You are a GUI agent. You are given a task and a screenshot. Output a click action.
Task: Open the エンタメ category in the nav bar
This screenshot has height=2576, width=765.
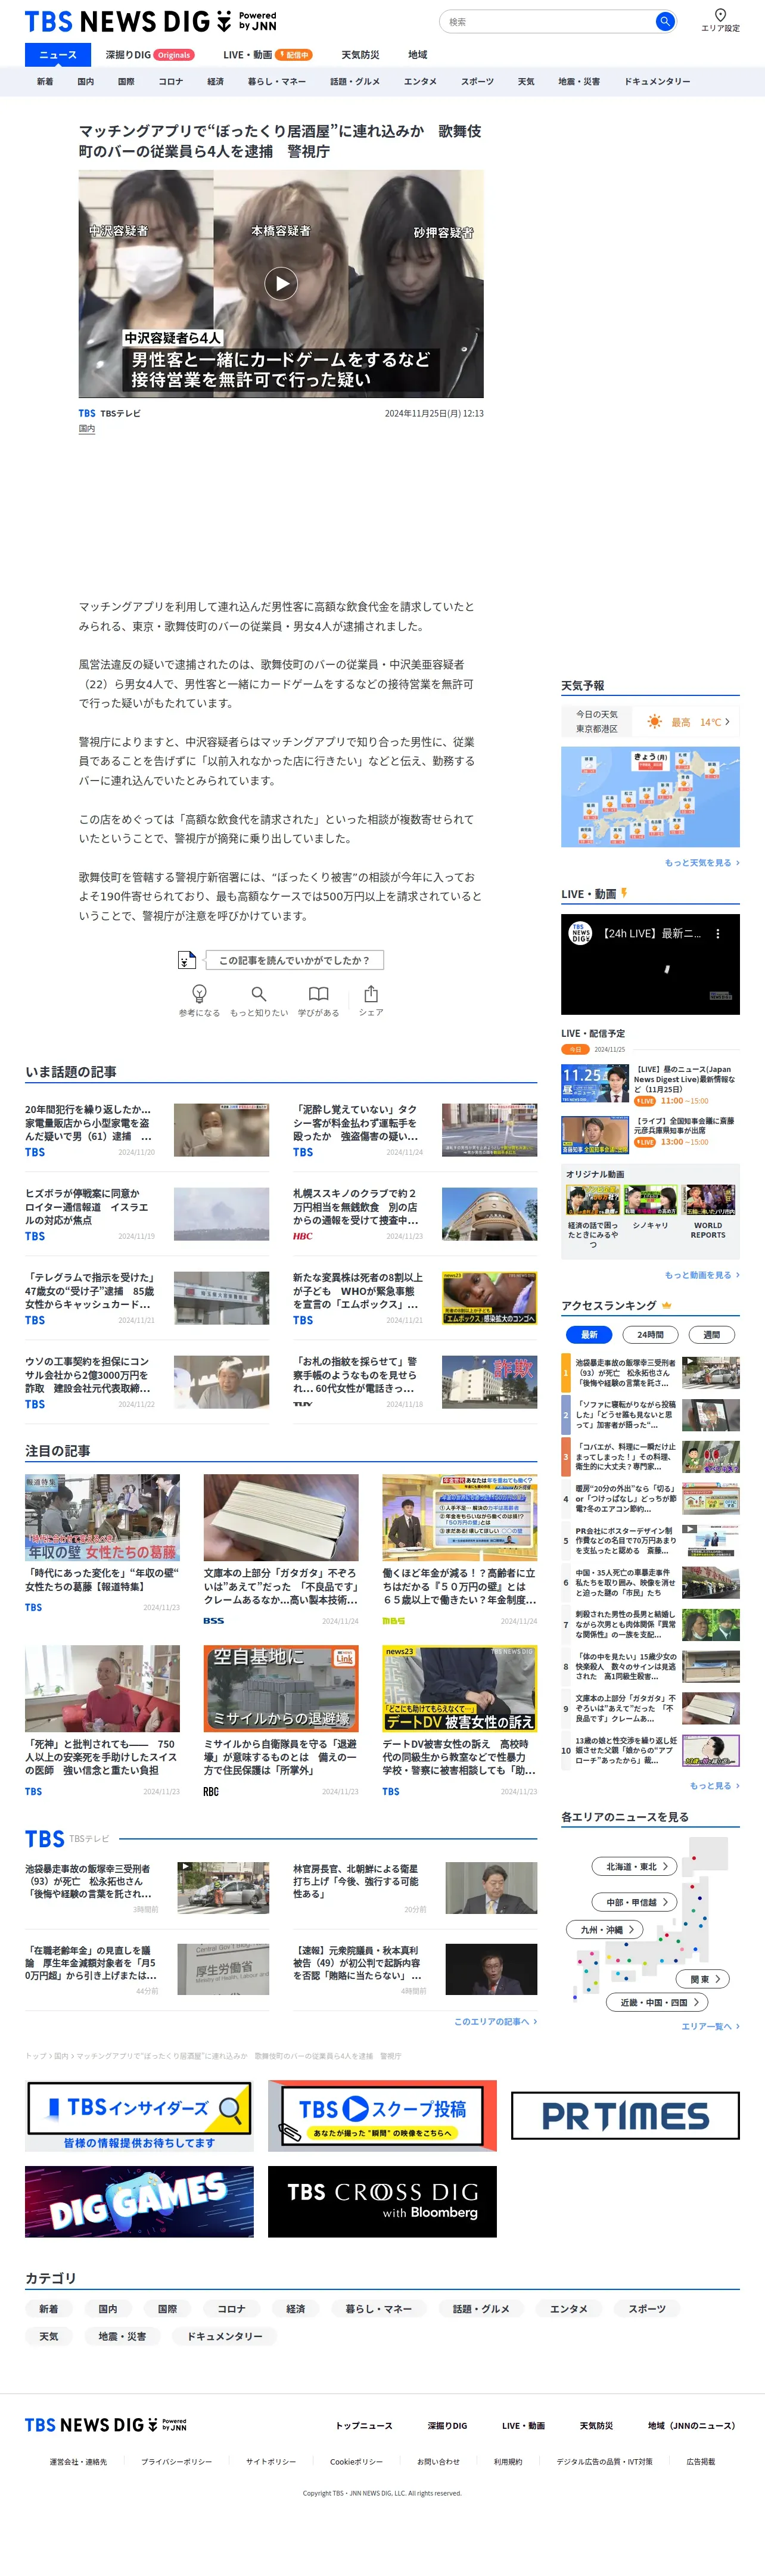(420, 81)
